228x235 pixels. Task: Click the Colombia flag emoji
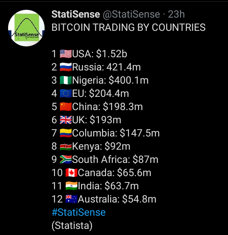(x=66, y=133)
